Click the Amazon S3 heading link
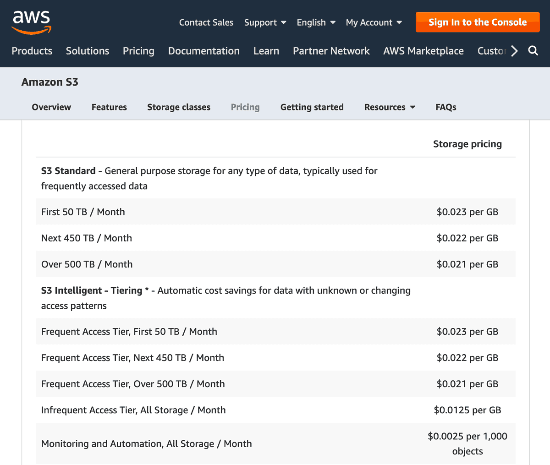The height and width of the screenshot is (465, 550). tap(50, 82)
